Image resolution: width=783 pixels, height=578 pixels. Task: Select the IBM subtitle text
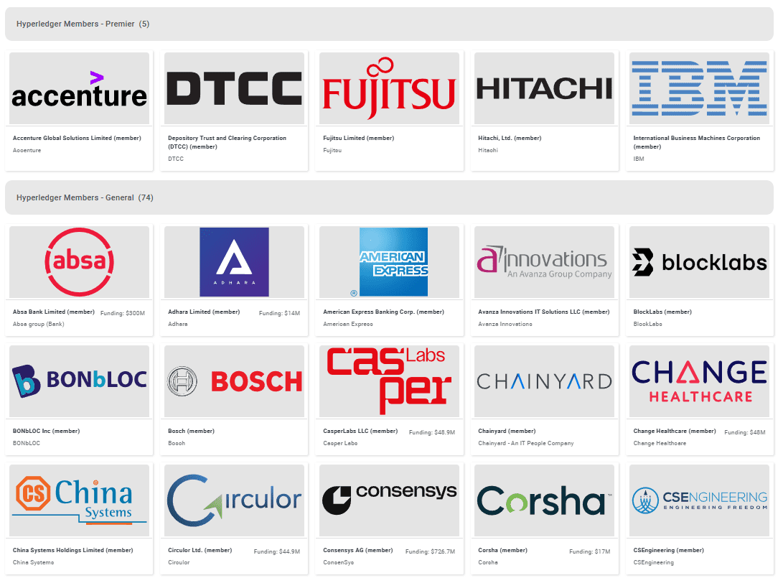[639, 159]
